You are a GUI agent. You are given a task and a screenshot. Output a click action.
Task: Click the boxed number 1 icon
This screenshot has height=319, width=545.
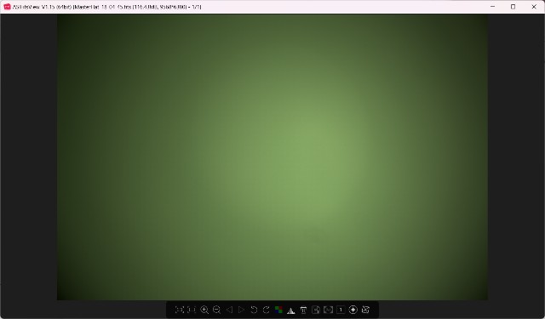(341, 310)
